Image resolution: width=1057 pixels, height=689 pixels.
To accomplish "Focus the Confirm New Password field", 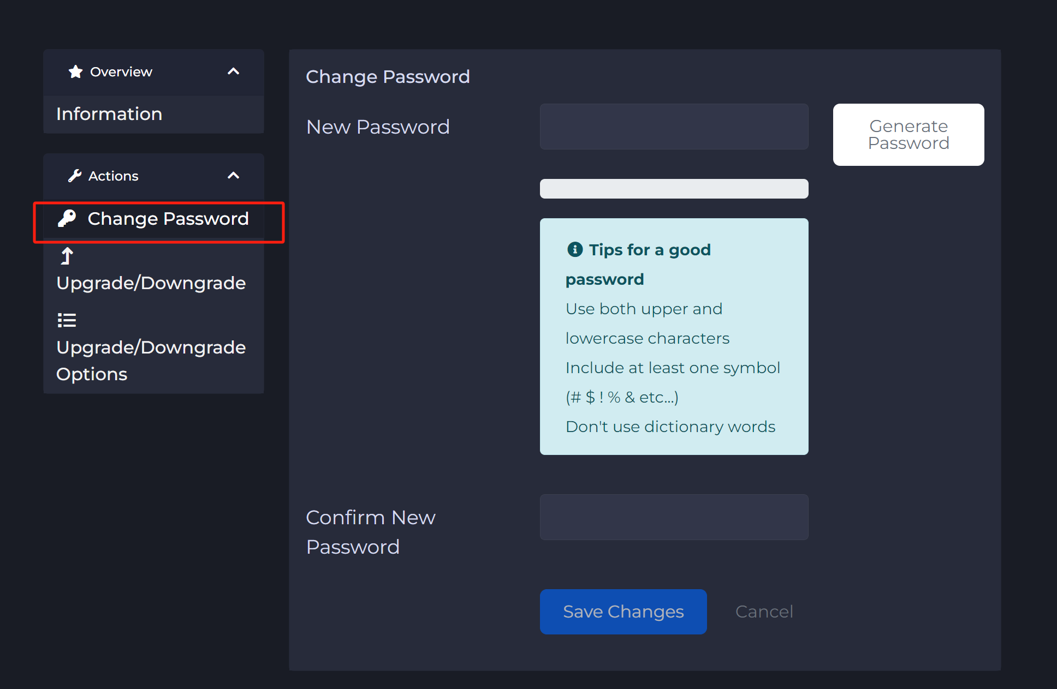I will (674, 517).
